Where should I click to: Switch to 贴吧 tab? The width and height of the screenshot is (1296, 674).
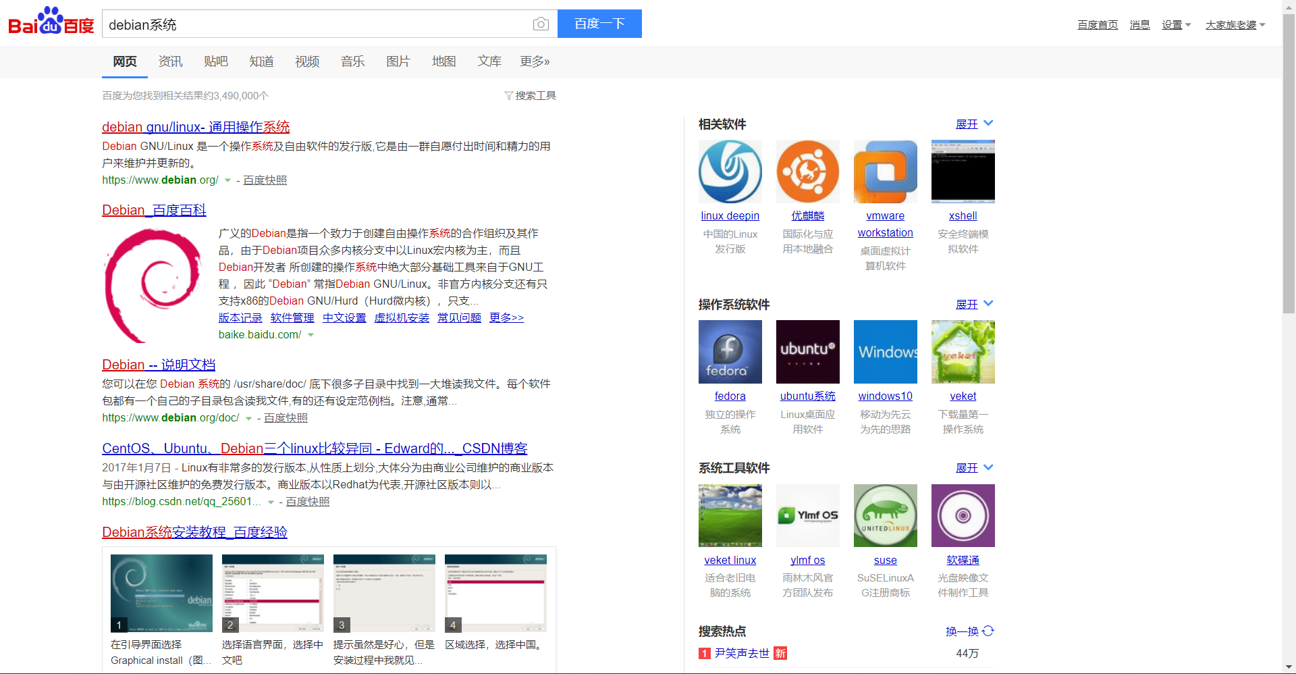pyautogui.click(x=216, y=61)
